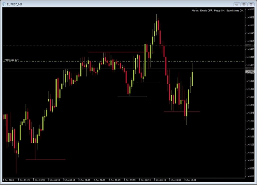The height and width of the screenshot is (185, 257).
Task: Click price label 1.45095 on scale
Action: [250, 153]
